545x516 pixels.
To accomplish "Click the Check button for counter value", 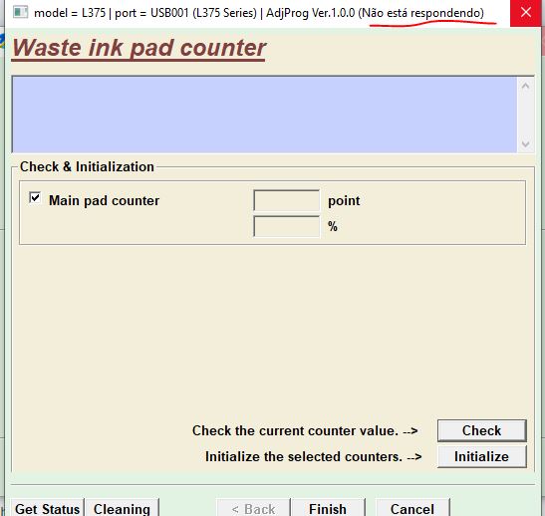I will point(482,430).
